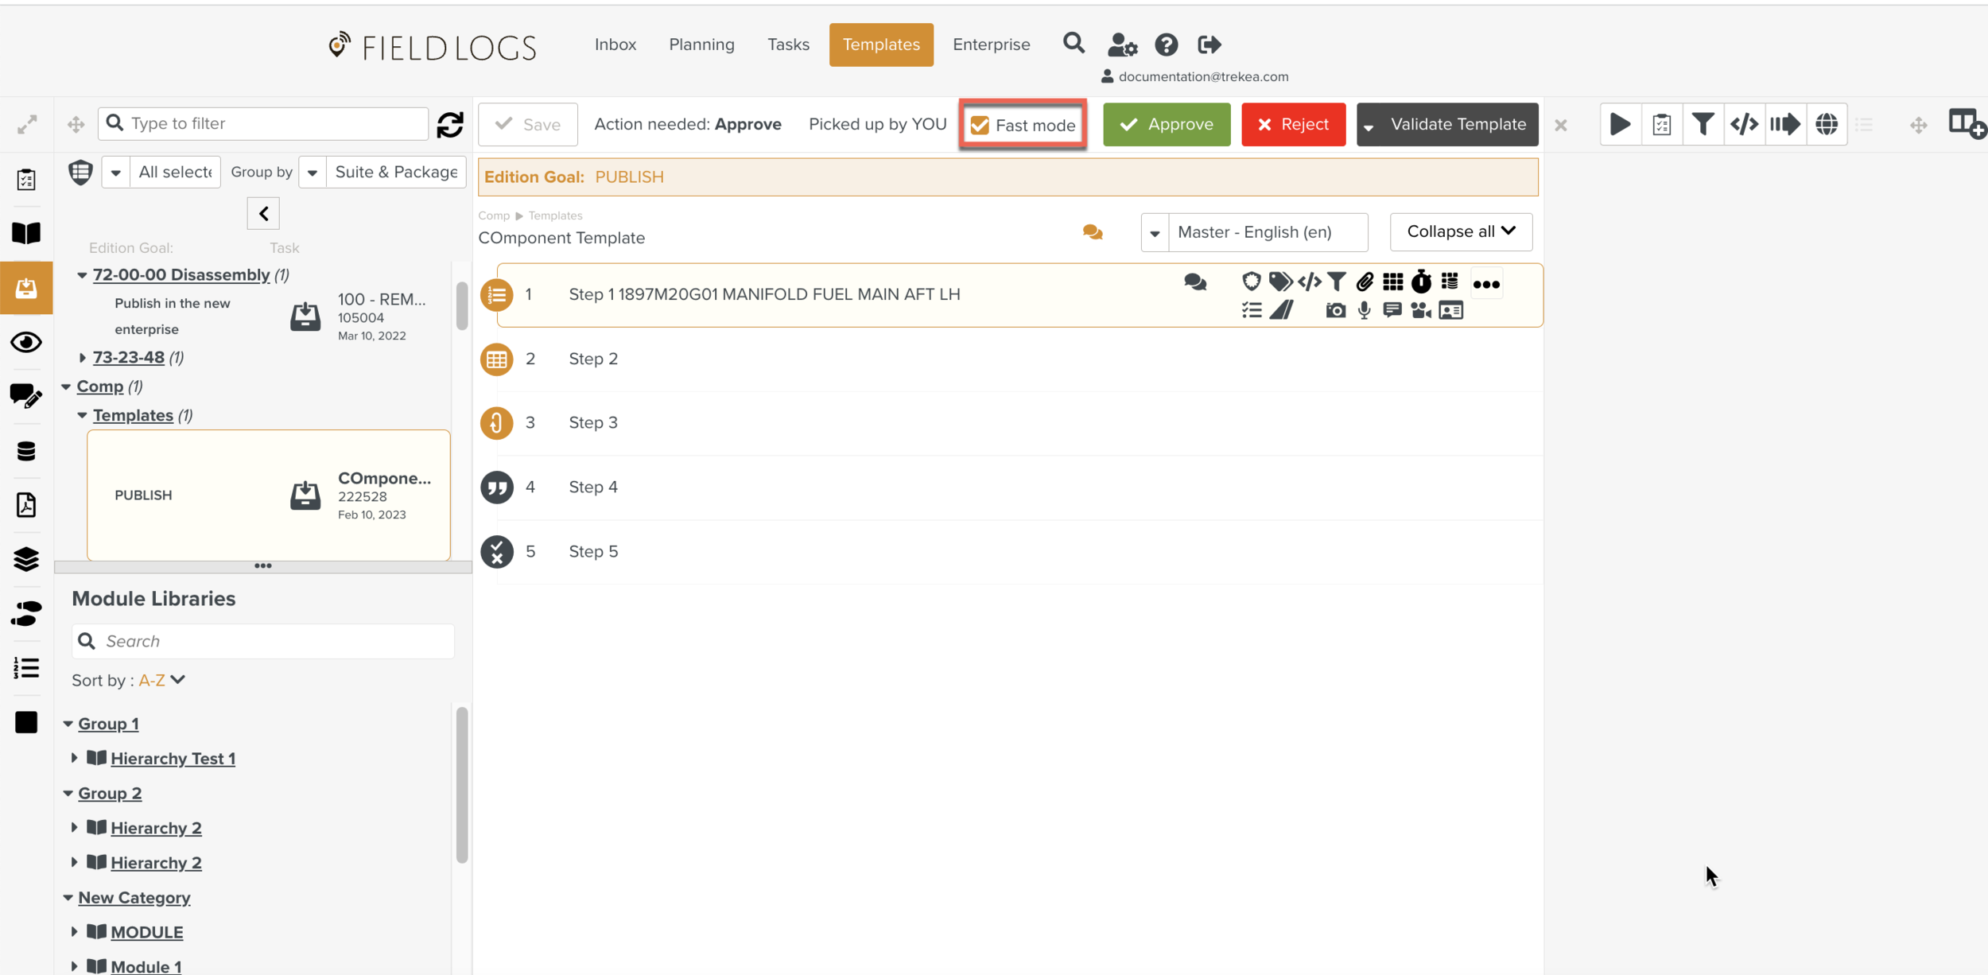Viewport: 1988px width, 975px height.
Task: Switch to the Inbox tab
Action: click(x=615, y=45)
